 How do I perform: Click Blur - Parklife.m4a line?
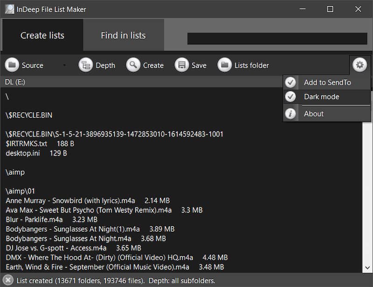click(x=52, y=219)
